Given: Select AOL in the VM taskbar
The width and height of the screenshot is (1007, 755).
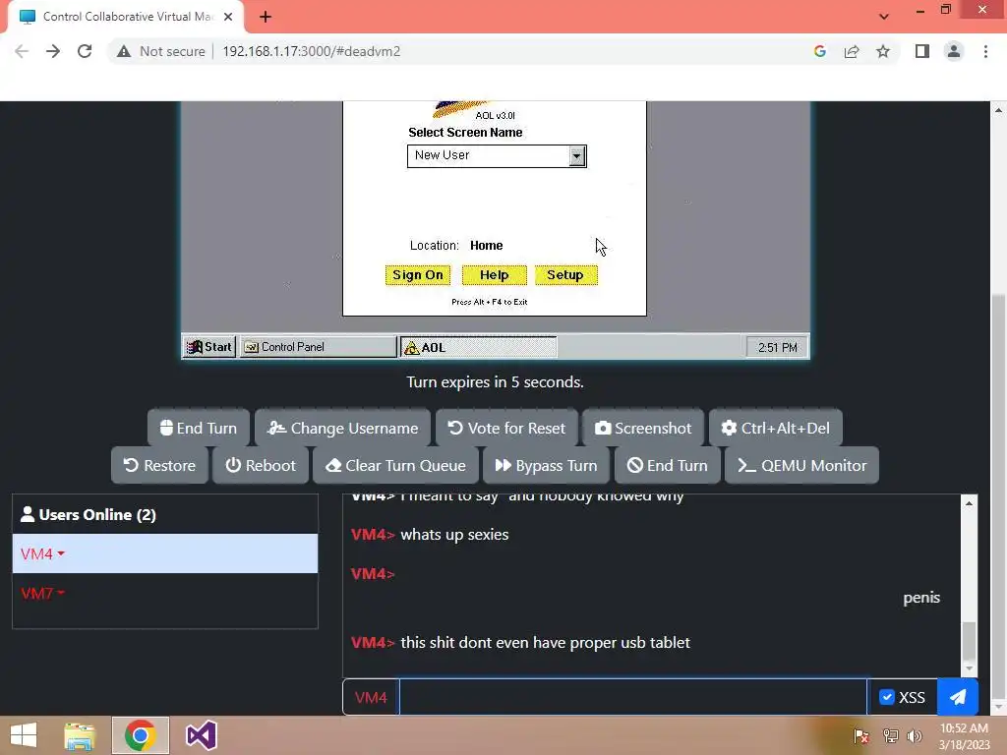Looking at the screenshot, I should (479, 347).
